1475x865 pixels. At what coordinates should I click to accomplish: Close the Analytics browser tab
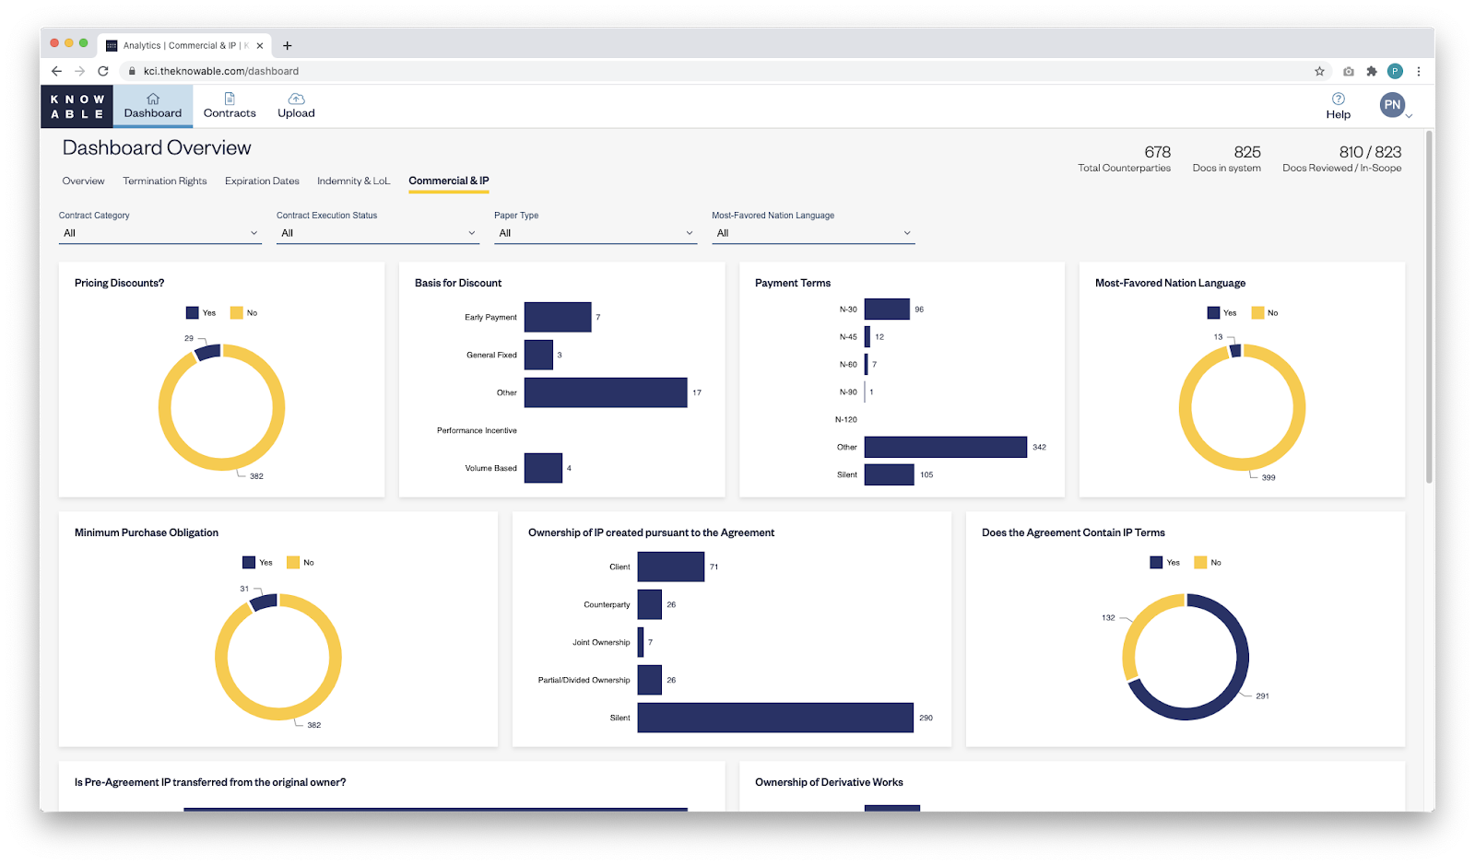coord(260,45)
